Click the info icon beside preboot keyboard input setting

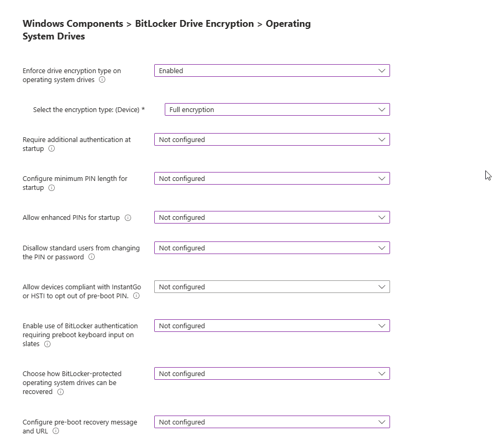(47, 345)
